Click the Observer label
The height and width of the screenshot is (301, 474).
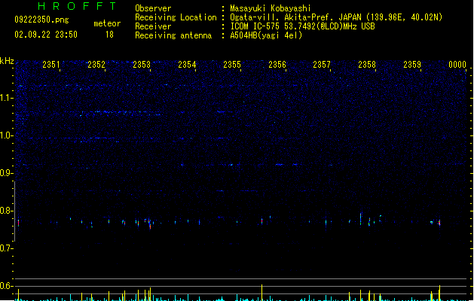click(x=153, y=8)
